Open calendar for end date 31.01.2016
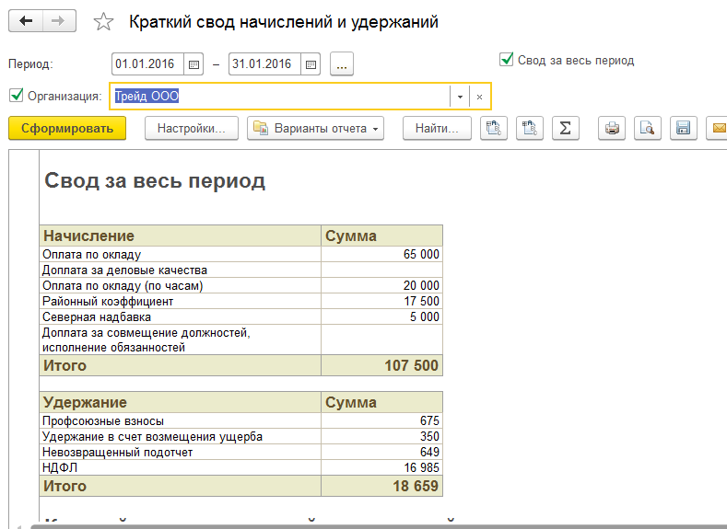The width and height of the screenshot is (727, 529). [x=311, y=64]
